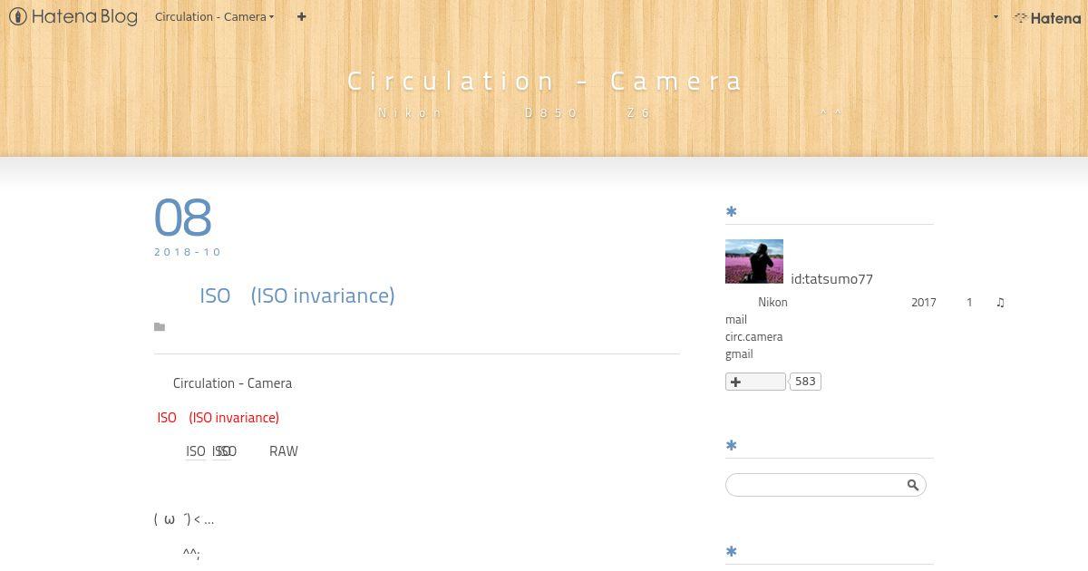The width and height of the screenshot is (1088, 571).
Task: Focus the sidebar search input field
Action: tap(815, 485)
